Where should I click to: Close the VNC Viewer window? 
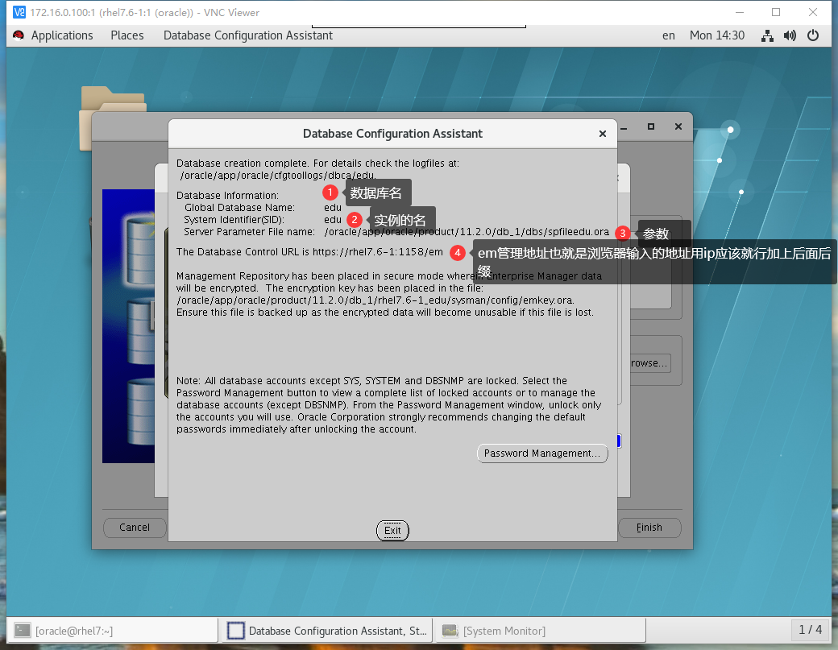[x=813, y=12]
